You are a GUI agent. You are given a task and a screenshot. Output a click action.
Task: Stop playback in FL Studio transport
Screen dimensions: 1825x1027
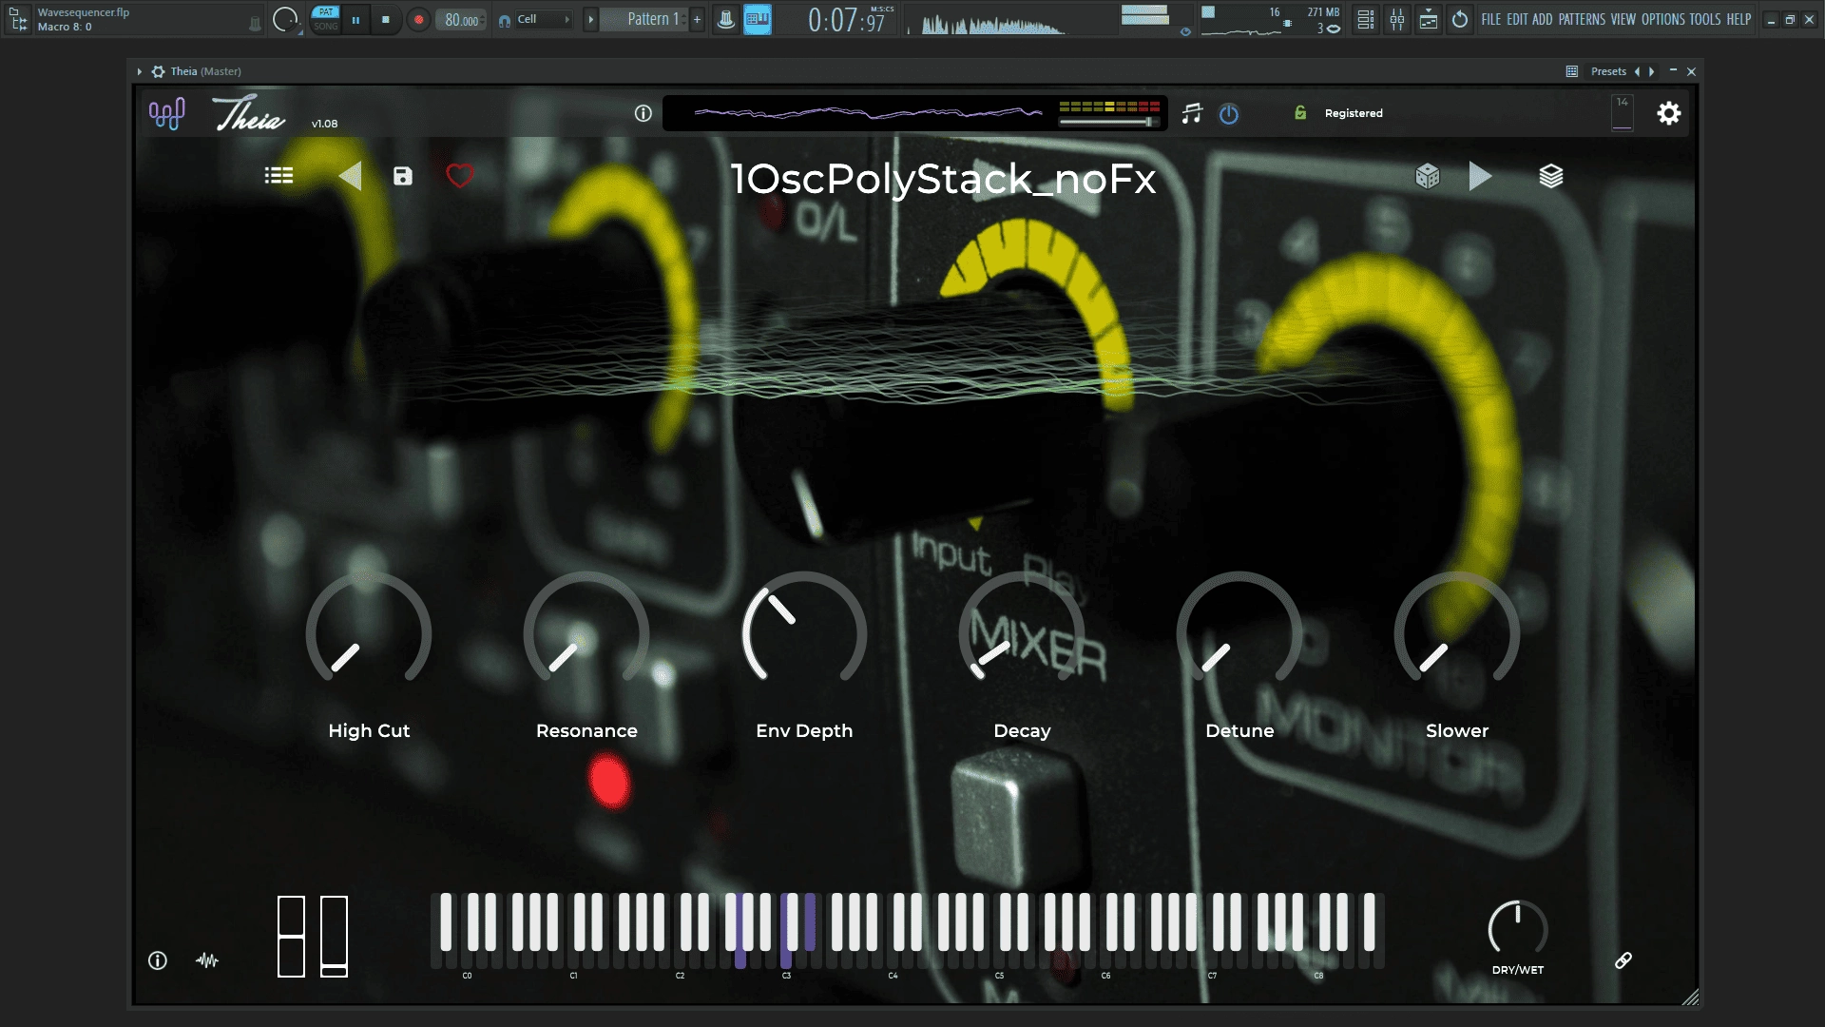[x=385, y=19]
